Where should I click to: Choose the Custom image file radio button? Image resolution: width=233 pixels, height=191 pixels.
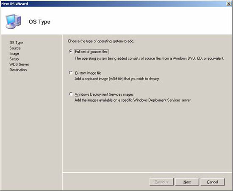[x=71, y=73]
